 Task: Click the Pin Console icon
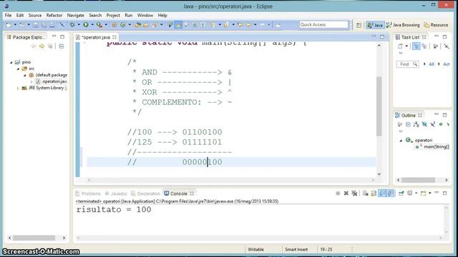(401, 193)
